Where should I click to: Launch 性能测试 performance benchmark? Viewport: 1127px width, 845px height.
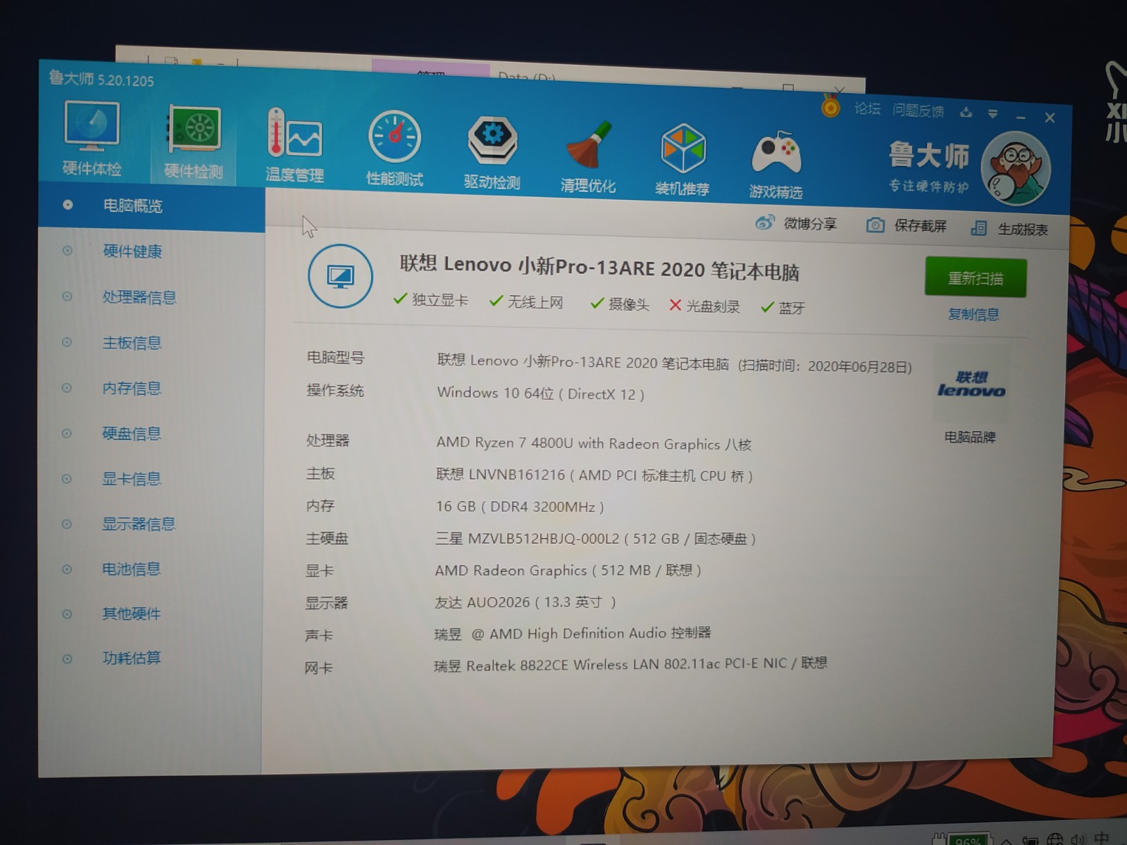(394, 149)
